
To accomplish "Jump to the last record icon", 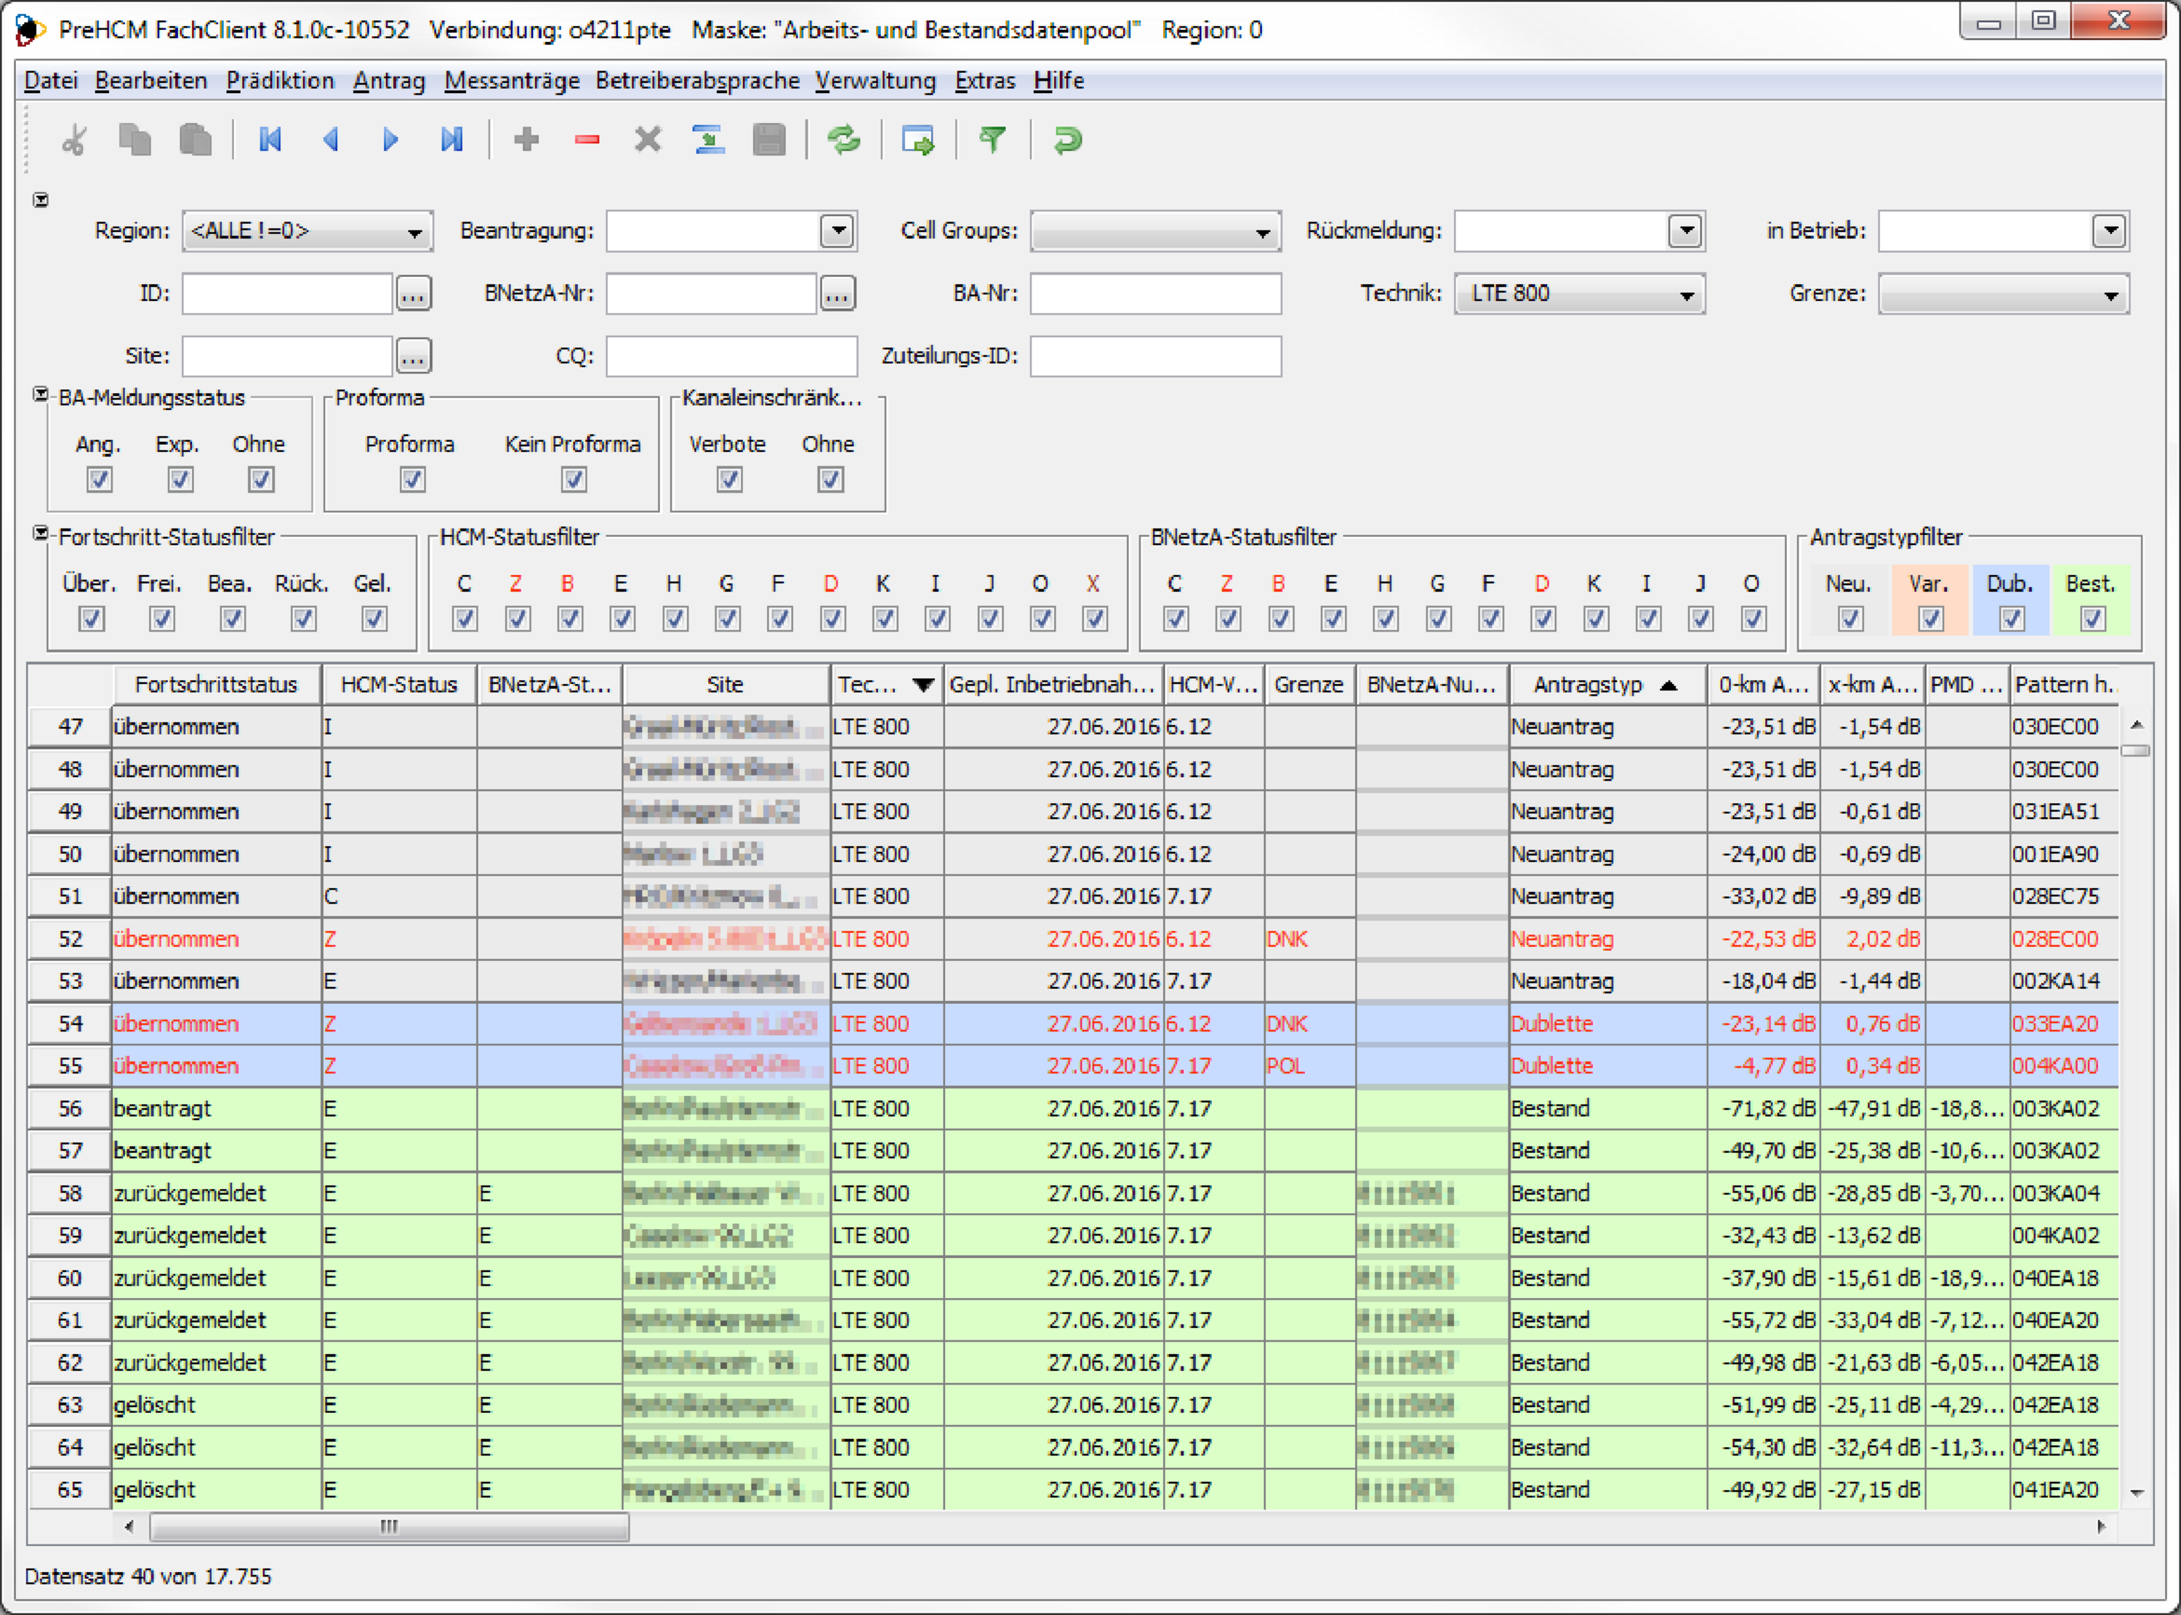I will tap(451, 140).
